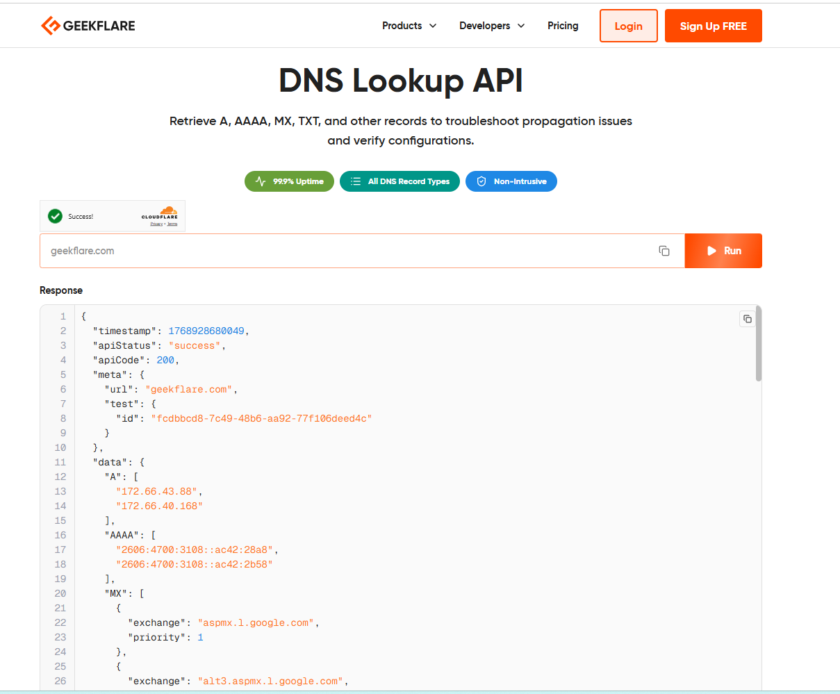Click the copy icon inside the domain input
Viewport: 840px width, 694px height.
tap(664, 251)
